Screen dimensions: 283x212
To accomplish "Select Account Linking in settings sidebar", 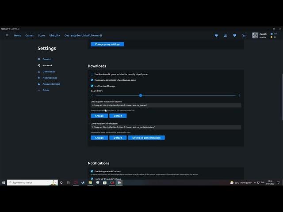I will [x=51, y=84].
